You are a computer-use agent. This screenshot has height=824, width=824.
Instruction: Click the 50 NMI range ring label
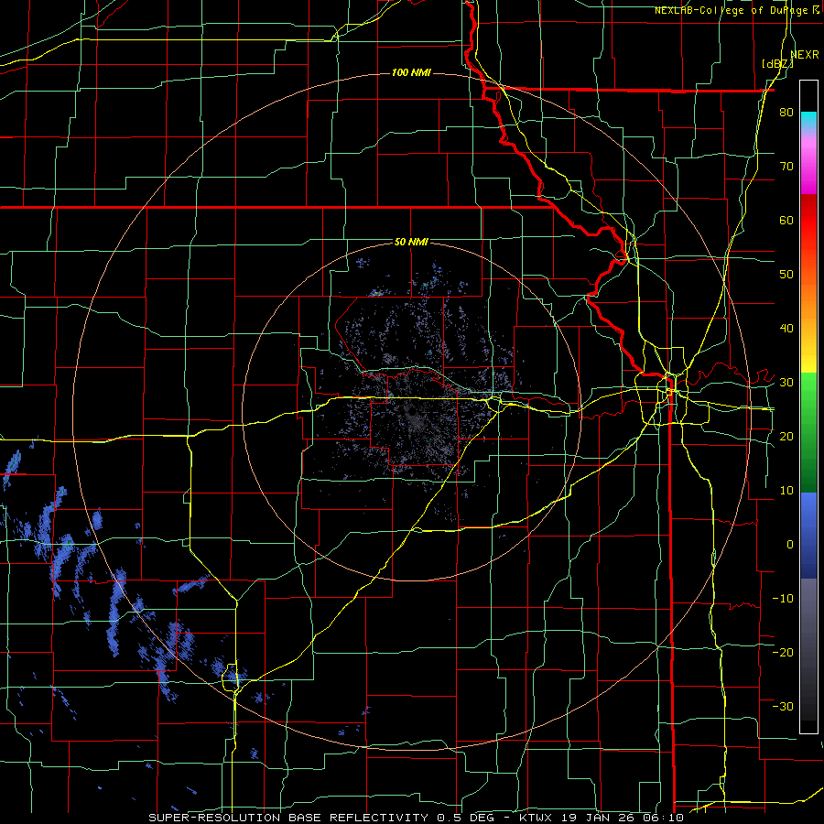(411, 242)
